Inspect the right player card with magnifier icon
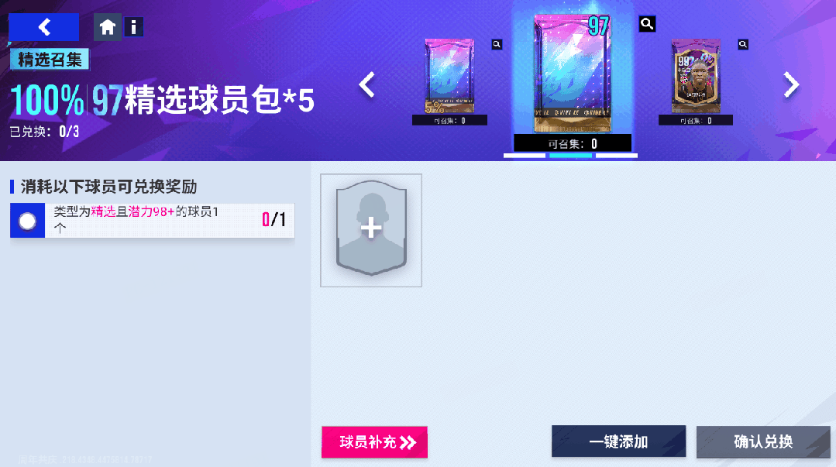 click(x=743, y=44)
